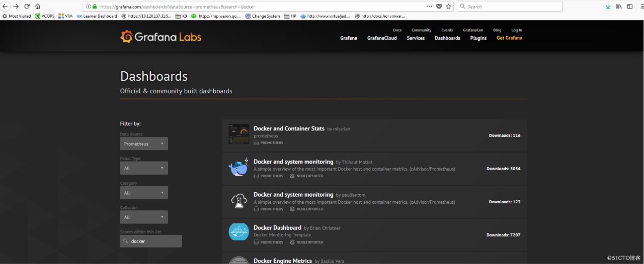This screenshot has width=644, height=264.
Task: Bookmark this page with star icon
Action: click(x=448, y=7)
